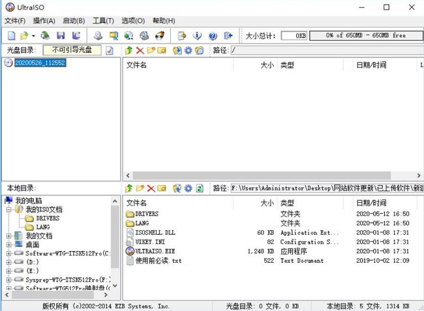Create a new ISO with the New icon
Screen dimensions: 424x311
[12, 36]
